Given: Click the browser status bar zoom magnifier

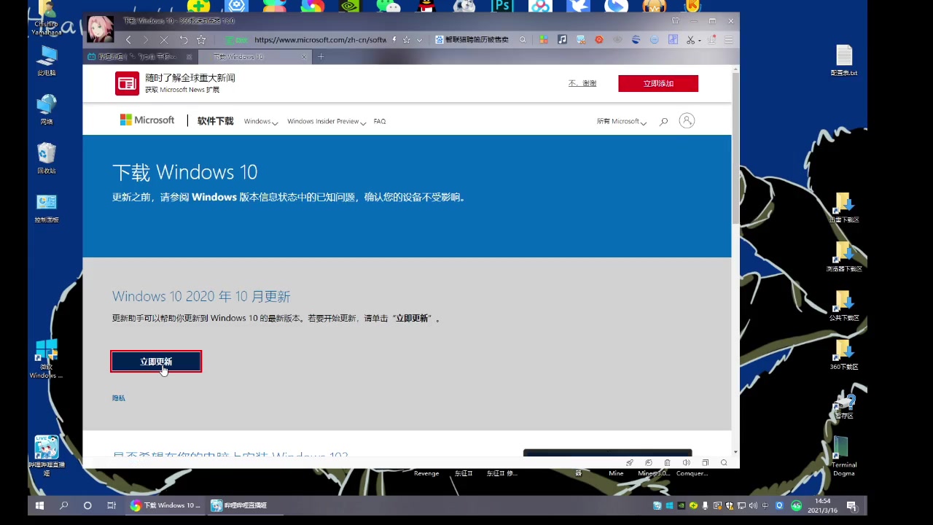Looking at the screenshot, I should [x=724, y=462].
